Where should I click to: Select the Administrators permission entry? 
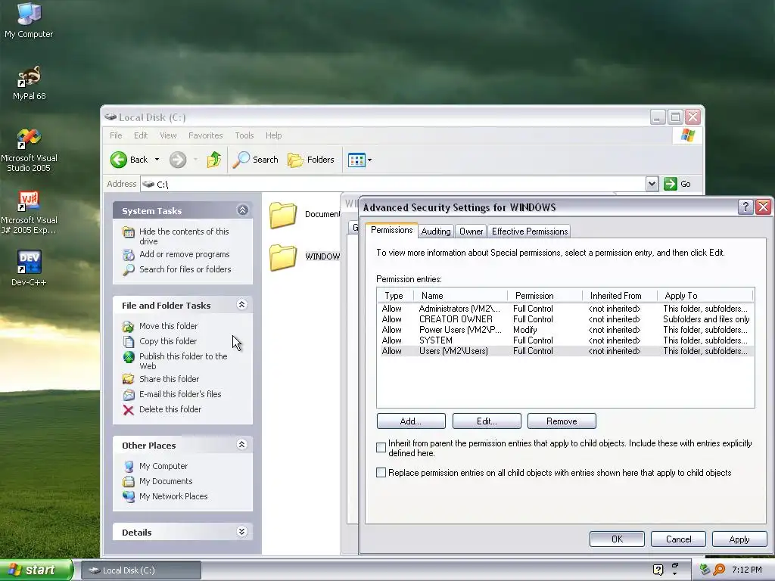[x=565, y=309]
